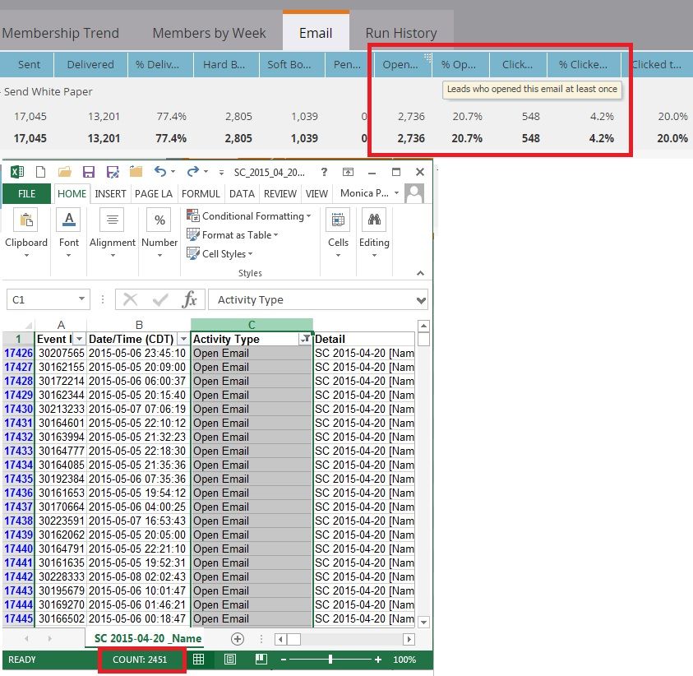Expand the Name Box dropdown for C1
693x676 pixels.
click(x=82, y=300)
